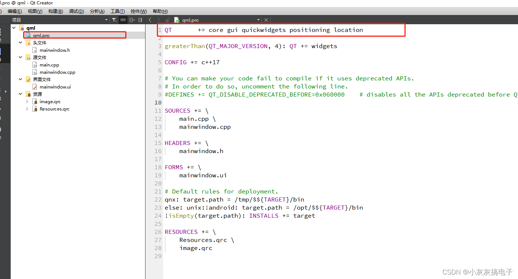This screenshot has width=518, height=279.
Task: Toggle synchronize with editor link icon
Action: coord(123,20)
